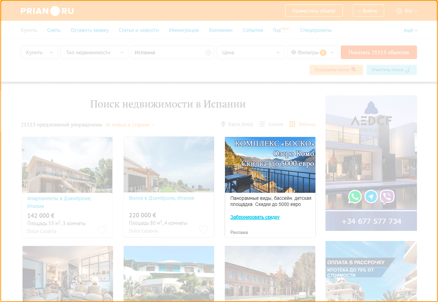Screen dimensions: 438x302
Task: Add the 142 000 € apartment to favorites
Action: (102, 230)
